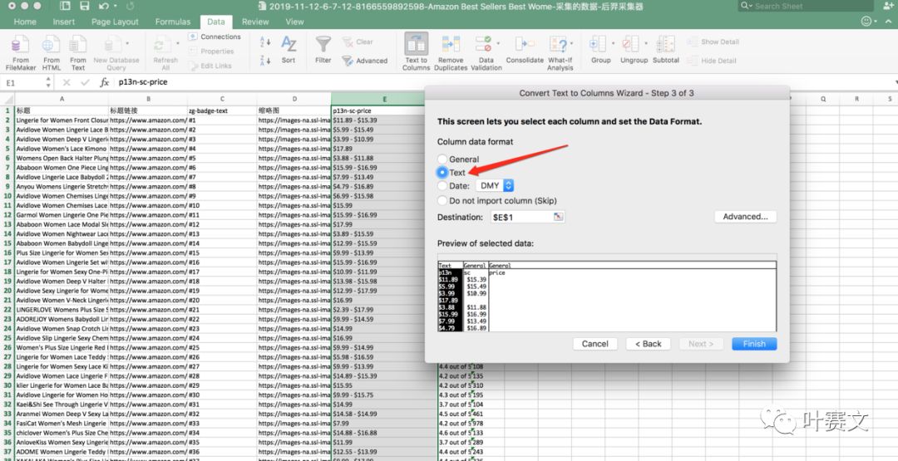The image size is (898, 461).
Task: Switch to the Review tab
Action: click(255, 22)
